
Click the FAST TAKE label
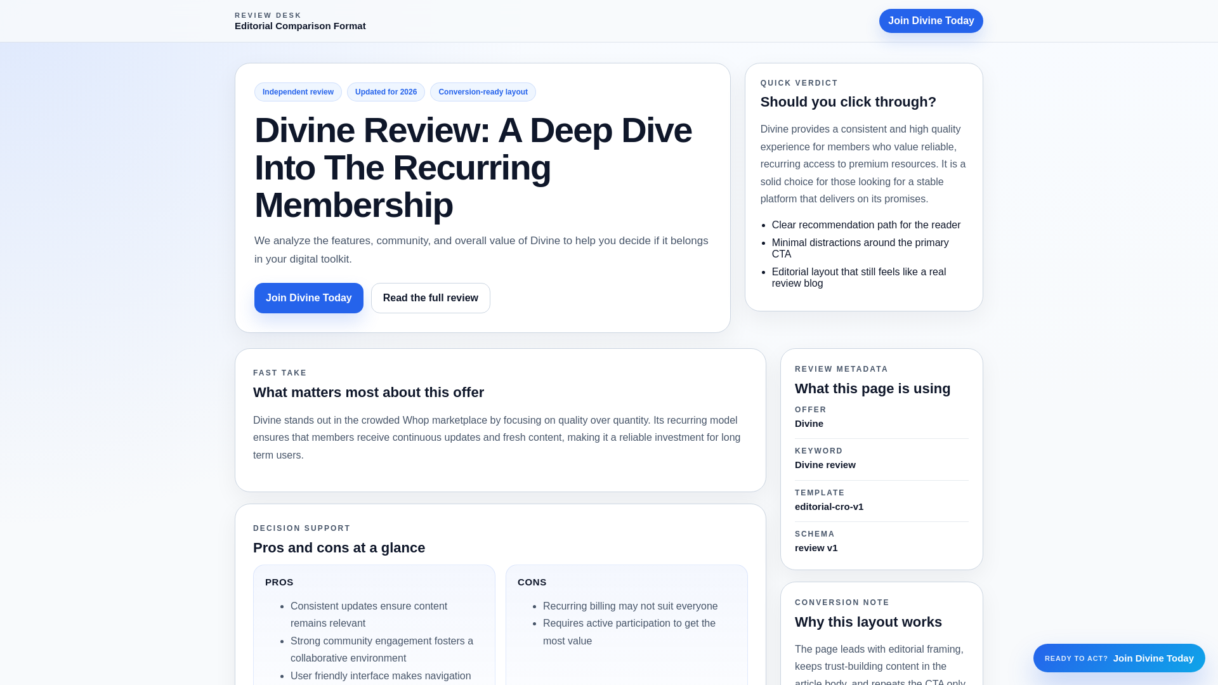click(x=280, y=373)
